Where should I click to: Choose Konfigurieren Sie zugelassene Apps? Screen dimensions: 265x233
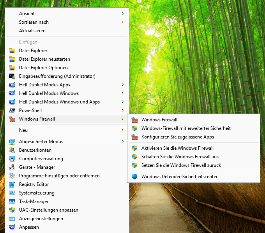click(194, 137)
